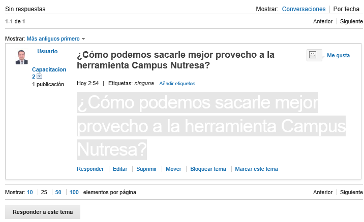Open the business card icon beside Capacitacion 2
Image resolution: width=364 pixels, height=222 pixels.
39,76
